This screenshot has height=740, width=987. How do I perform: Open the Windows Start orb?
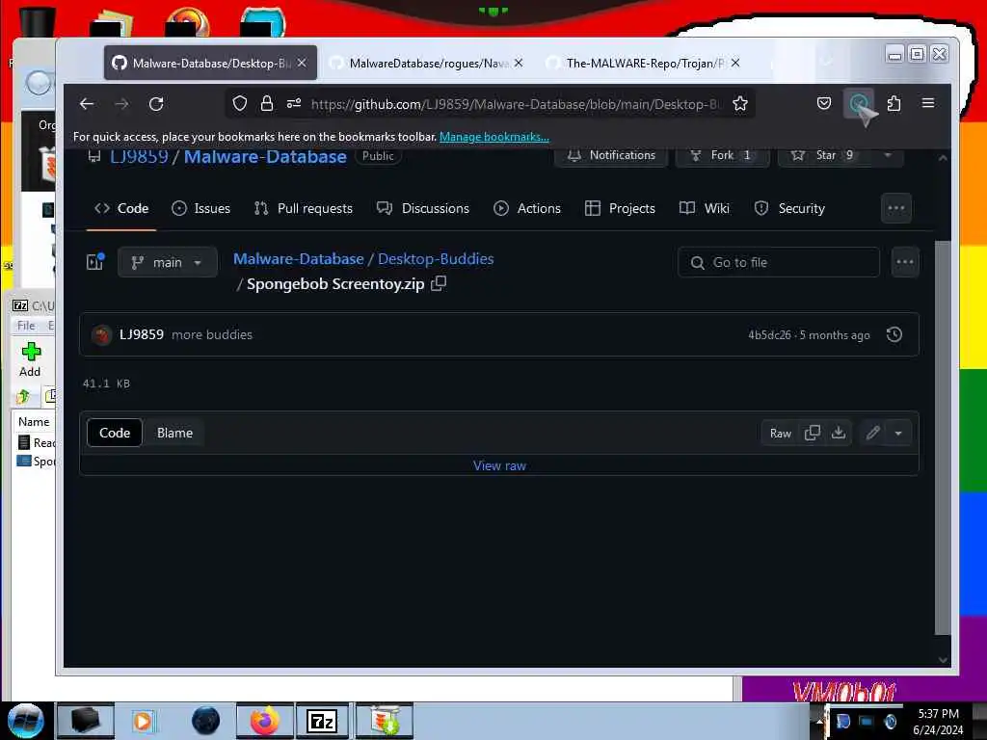26,721
